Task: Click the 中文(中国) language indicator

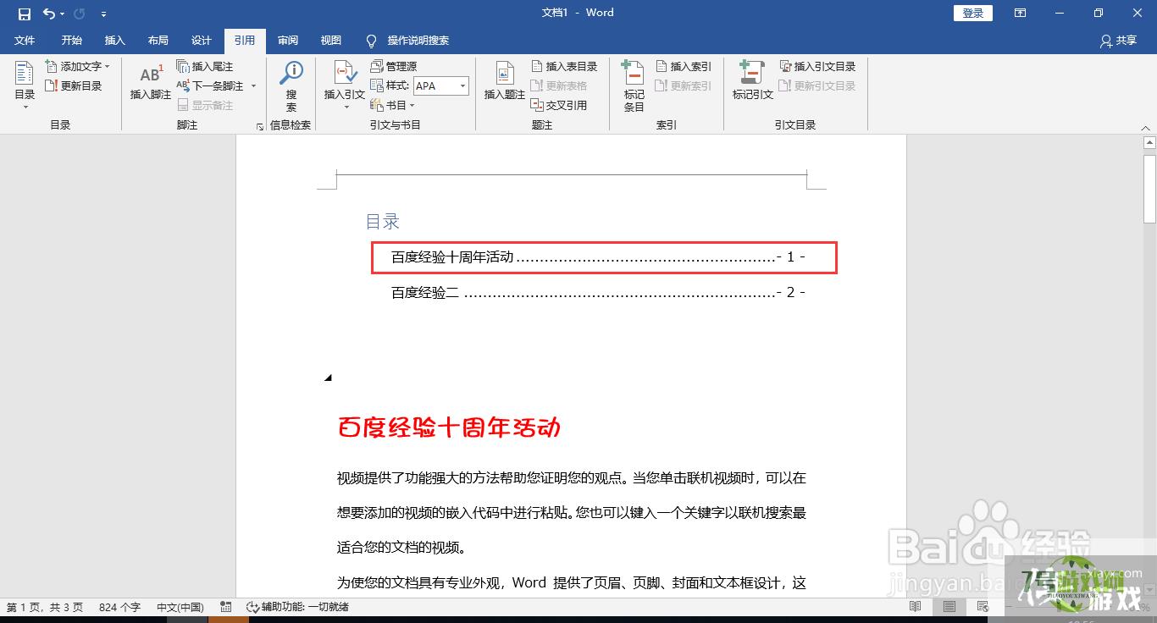Action: (180, 607)
